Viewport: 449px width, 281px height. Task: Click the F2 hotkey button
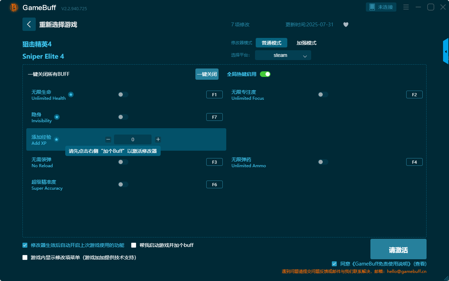[x=414, y=94]
